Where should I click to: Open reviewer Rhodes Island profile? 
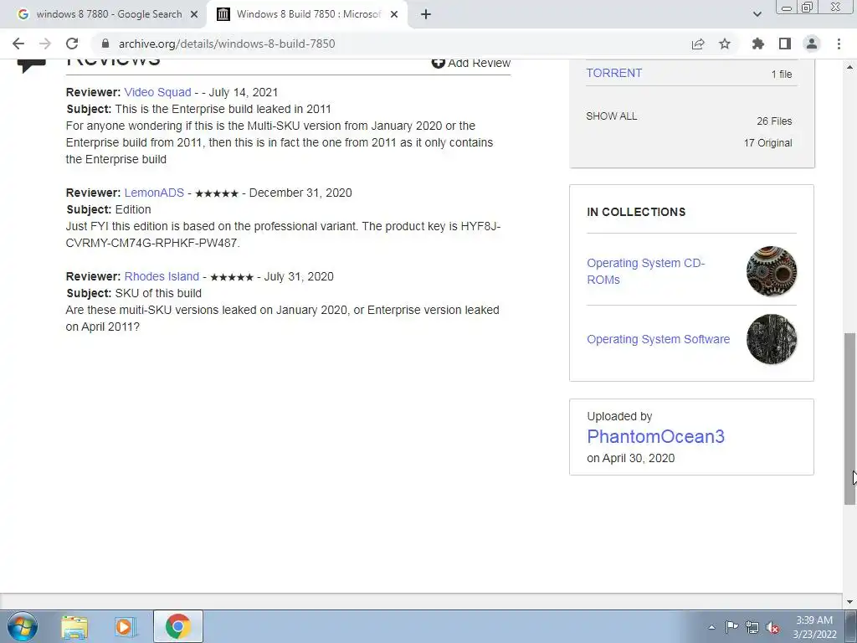(x=162, y=276)
